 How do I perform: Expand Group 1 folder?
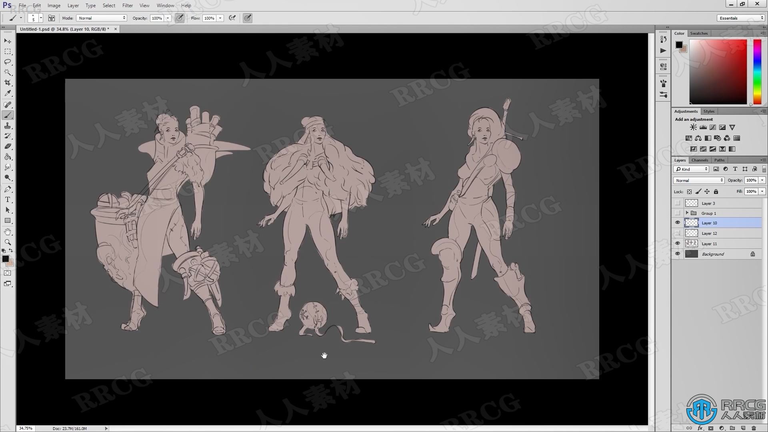tap(687, 213)
